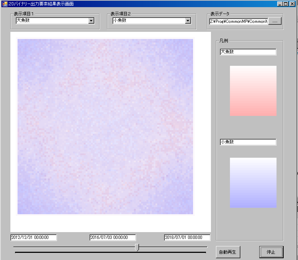
Task: Click the 大魚数 combo box field
Action: click(x=55, y=21)
